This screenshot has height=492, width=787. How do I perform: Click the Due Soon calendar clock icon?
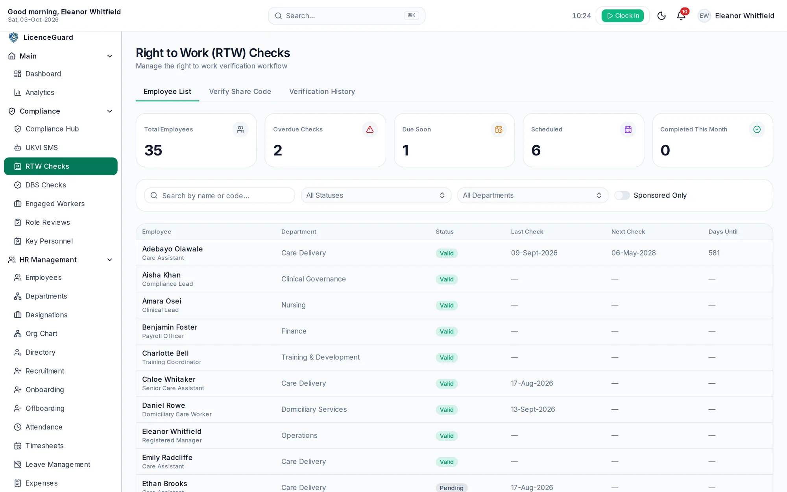[x=499, y=129]
